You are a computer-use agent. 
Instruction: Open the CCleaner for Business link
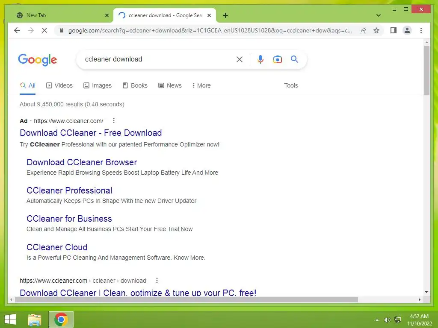69,219
